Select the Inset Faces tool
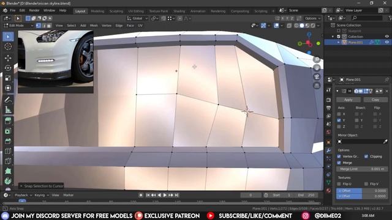The image size is (392, 220). [8, 131]
